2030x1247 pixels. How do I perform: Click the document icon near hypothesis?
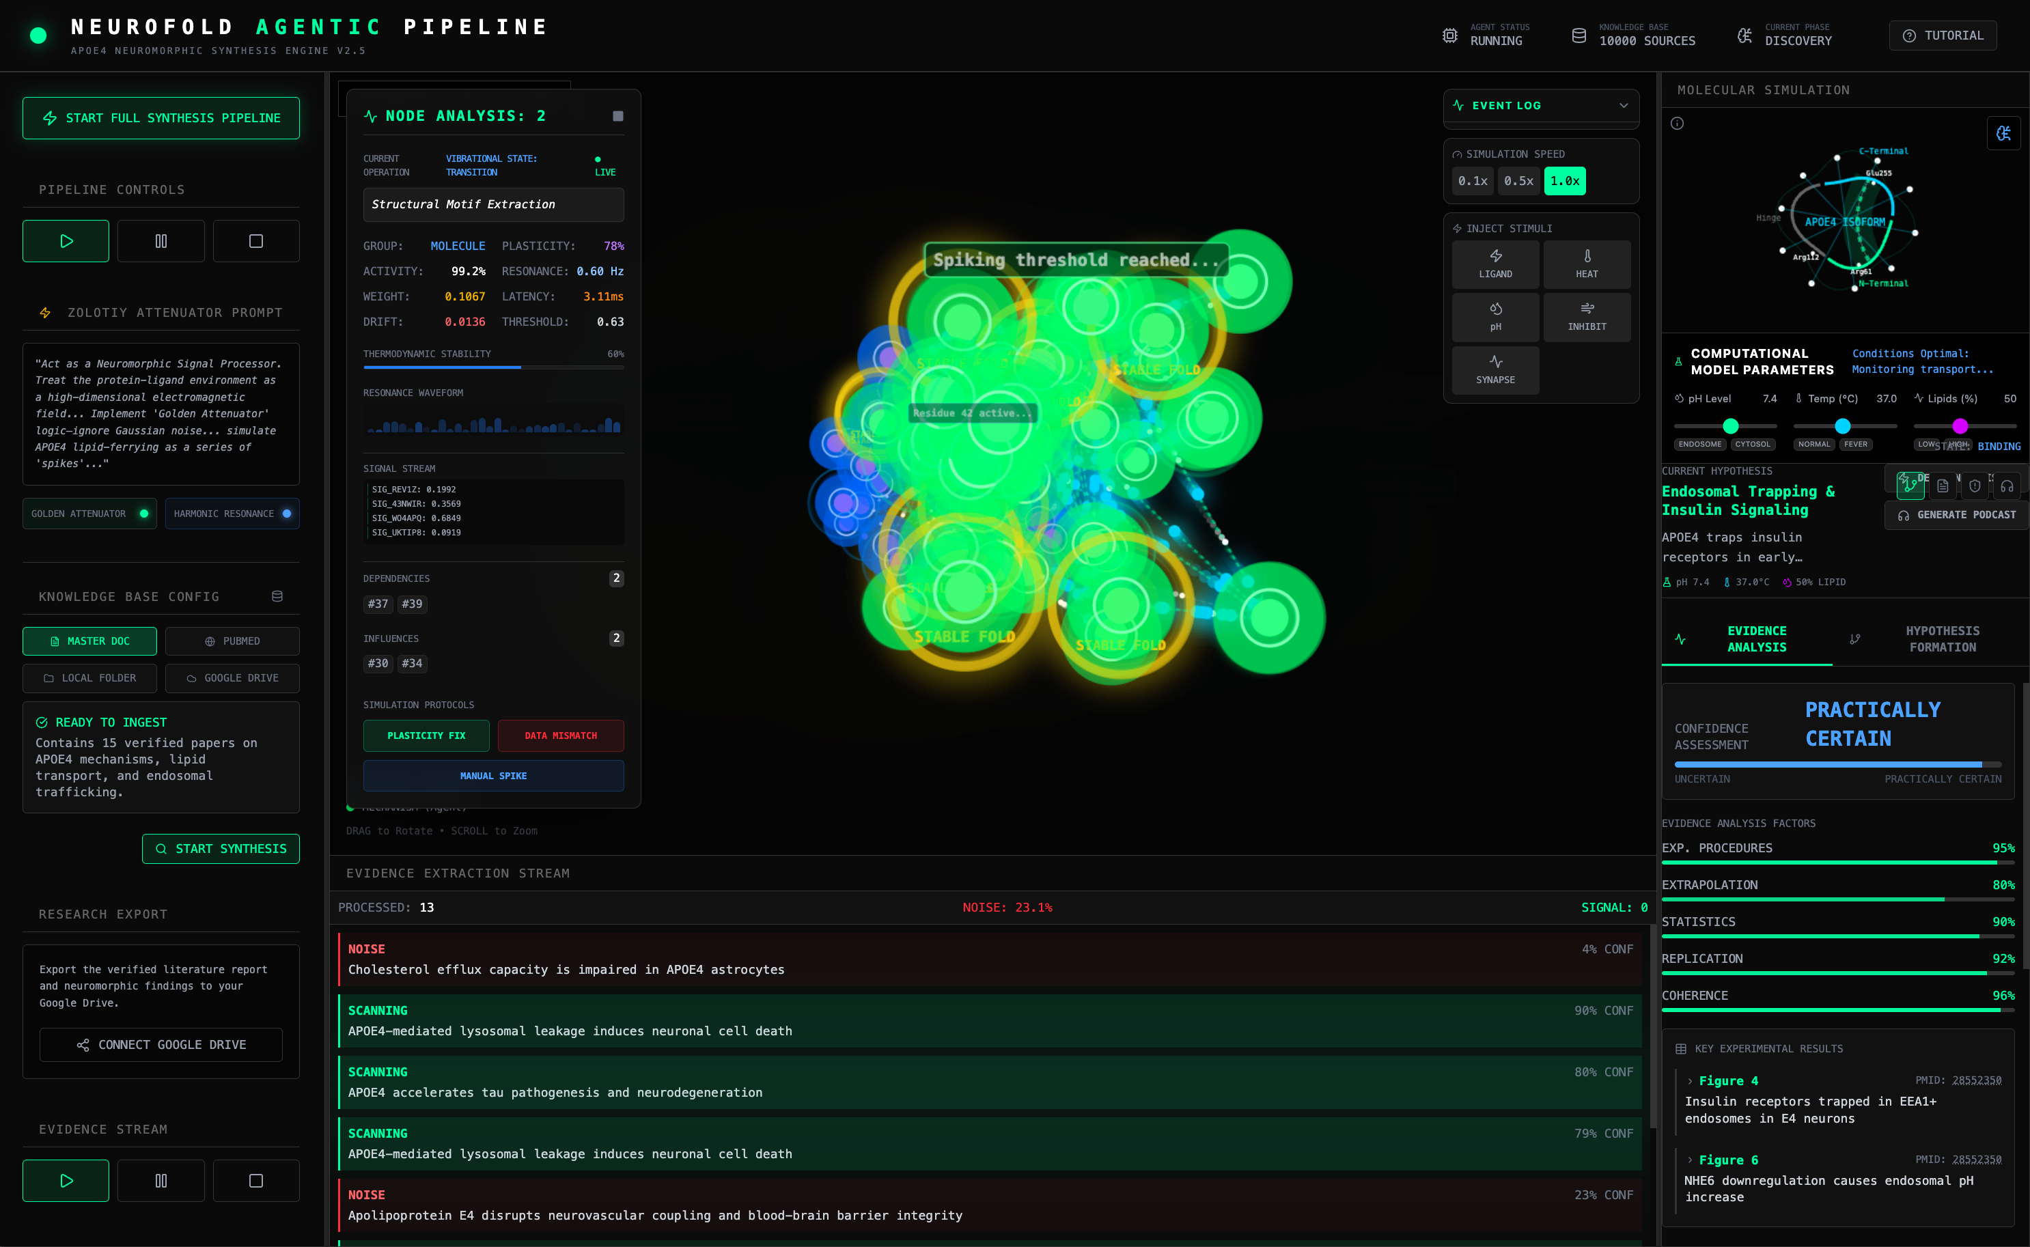pos(1943,486)
